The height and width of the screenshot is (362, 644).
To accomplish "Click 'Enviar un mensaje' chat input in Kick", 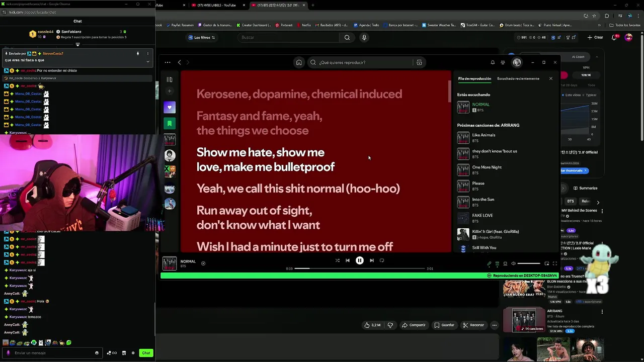I will pyautogui.click(x=53, y=353).
